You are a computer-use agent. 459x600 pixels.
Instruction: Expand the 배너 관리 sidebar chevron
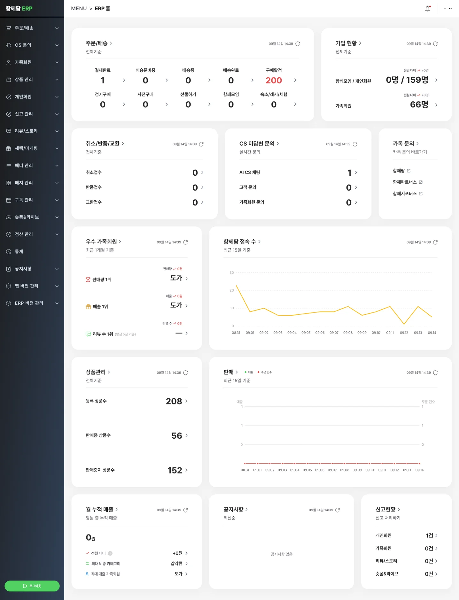(57, 165)
